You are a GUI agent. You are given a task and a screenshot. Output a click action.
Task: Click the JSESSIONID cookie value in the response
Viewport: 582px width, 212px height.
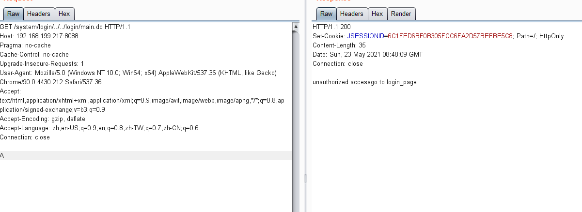point(450,36)
